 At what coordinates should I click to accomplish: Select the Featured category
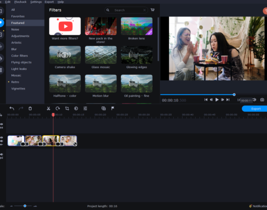25,23
